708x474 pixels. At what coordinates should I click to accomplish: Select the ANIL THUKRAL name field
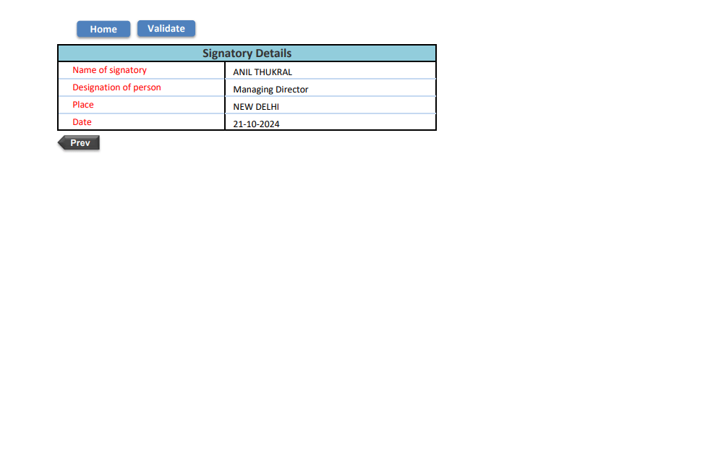330,71
